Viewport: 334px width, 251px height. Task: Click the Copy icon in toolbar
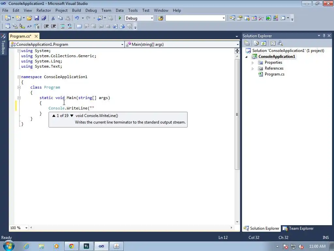click(60, 18)
